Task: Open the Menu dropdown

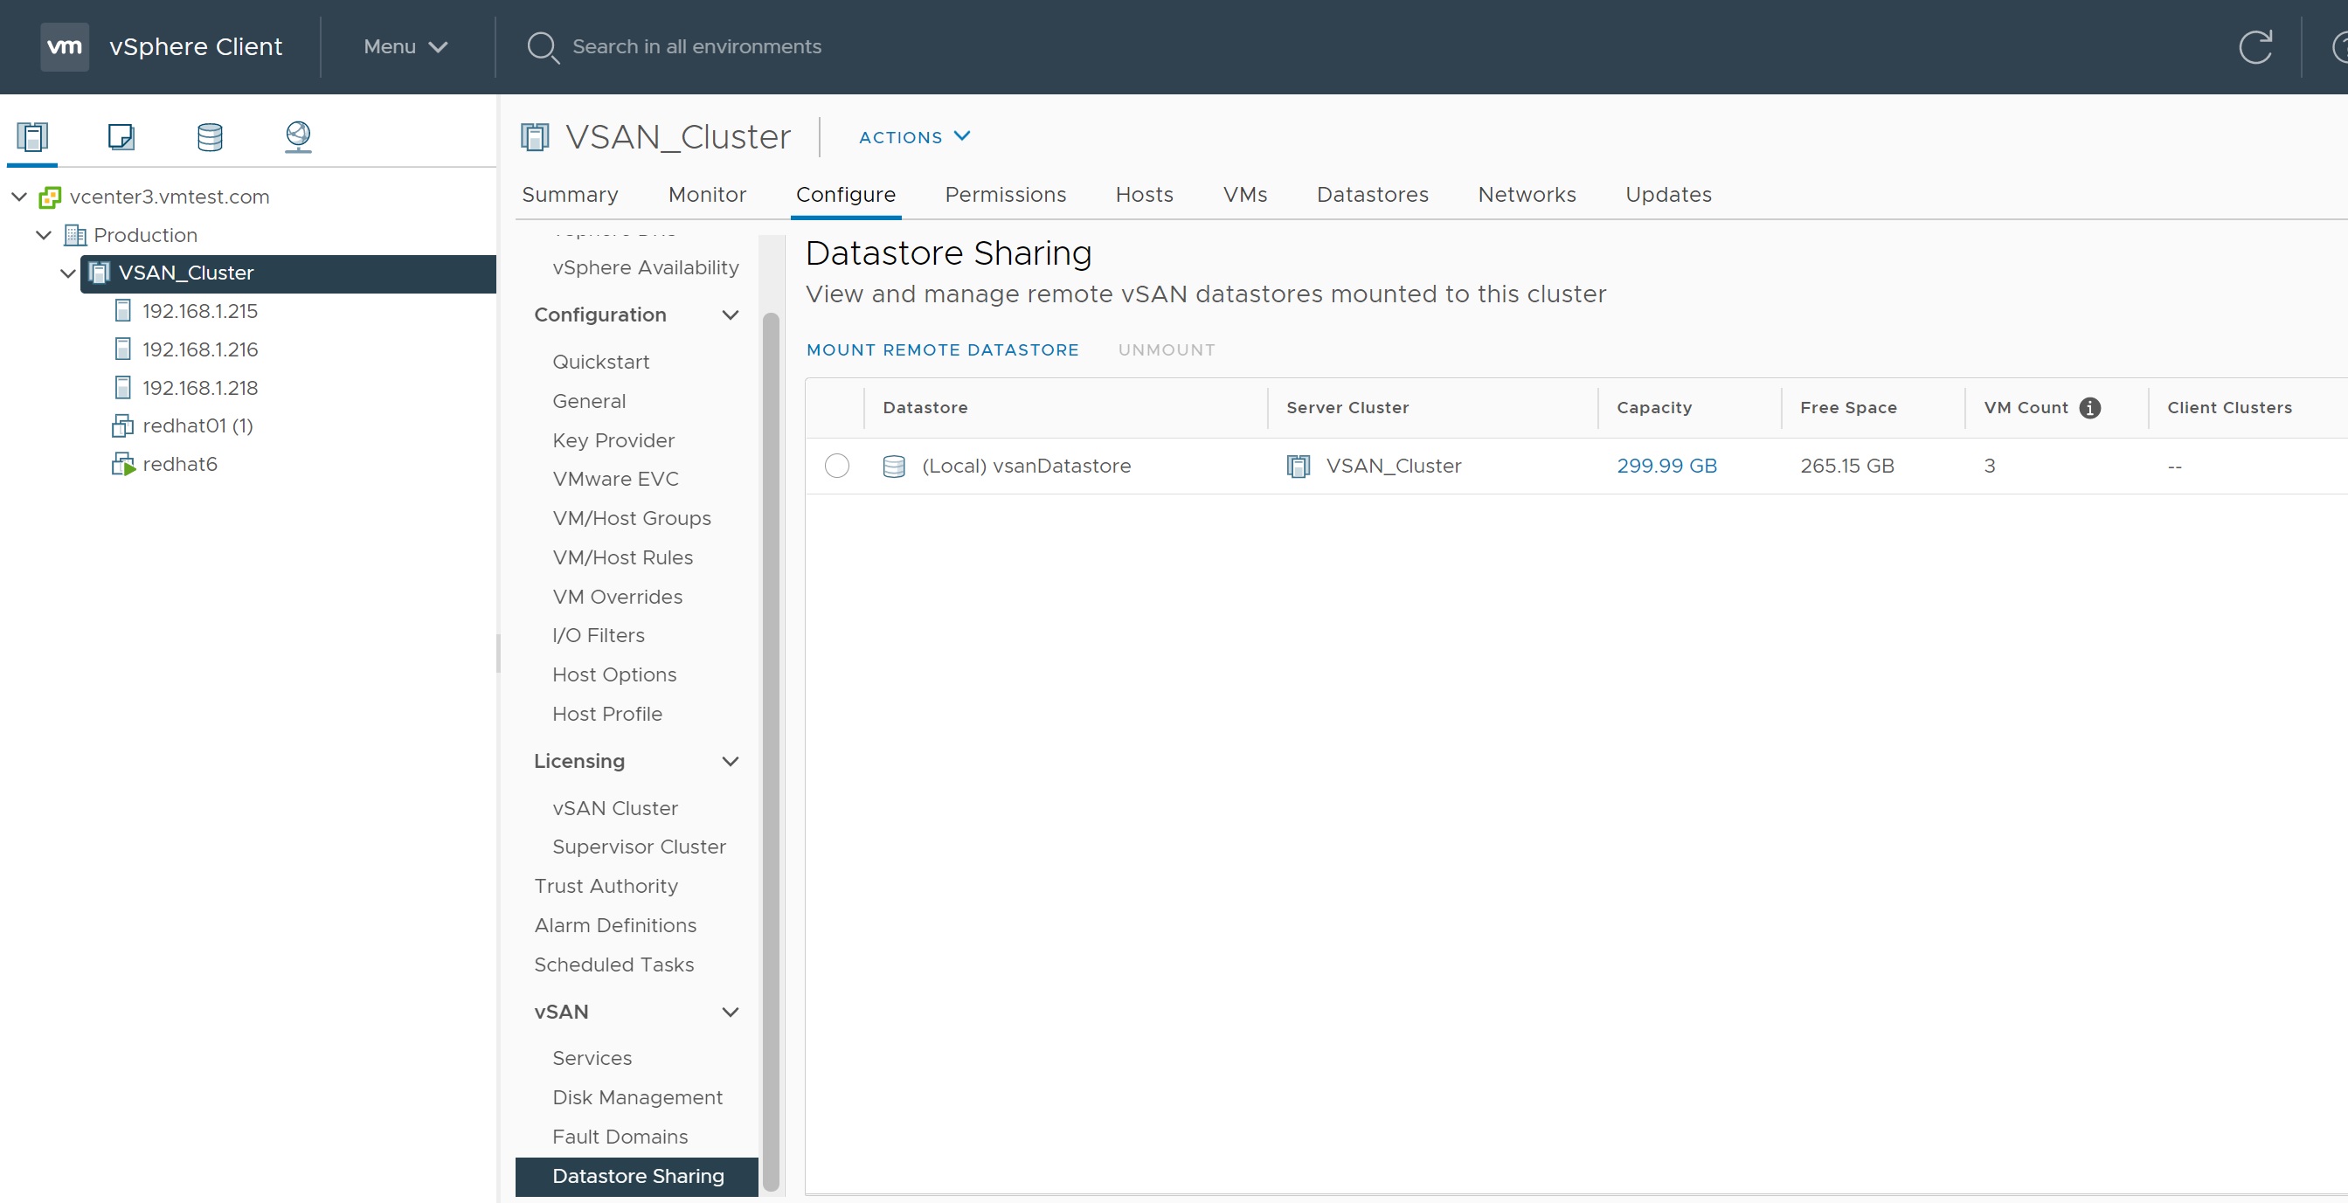Action: tap(405, 46)
